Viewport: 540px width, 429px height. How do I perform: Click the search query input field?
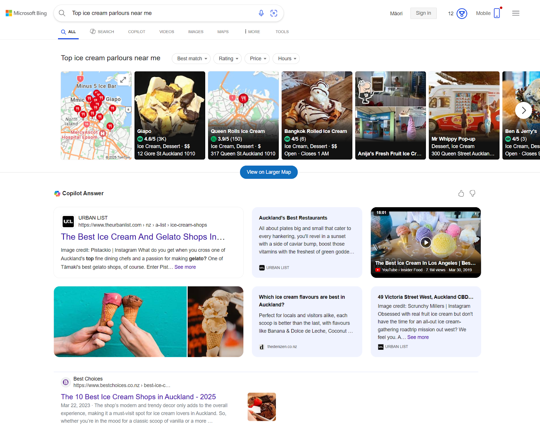162,13
